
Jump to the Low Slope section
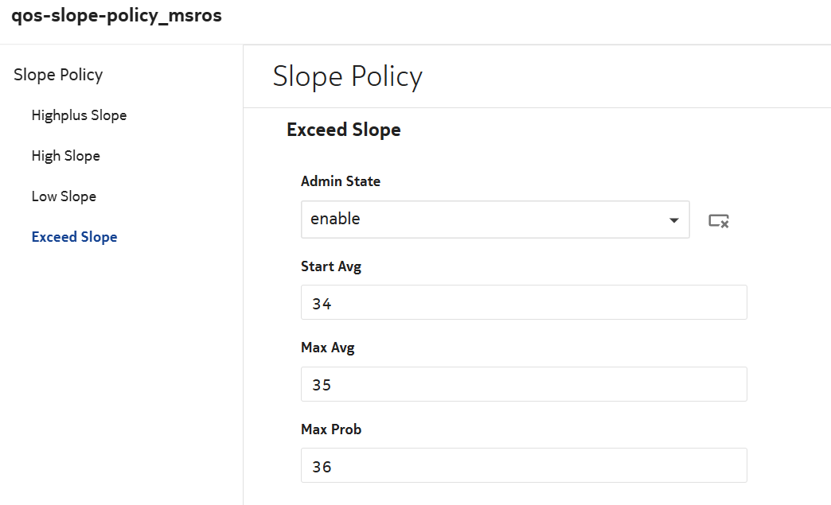coord(64,196)
